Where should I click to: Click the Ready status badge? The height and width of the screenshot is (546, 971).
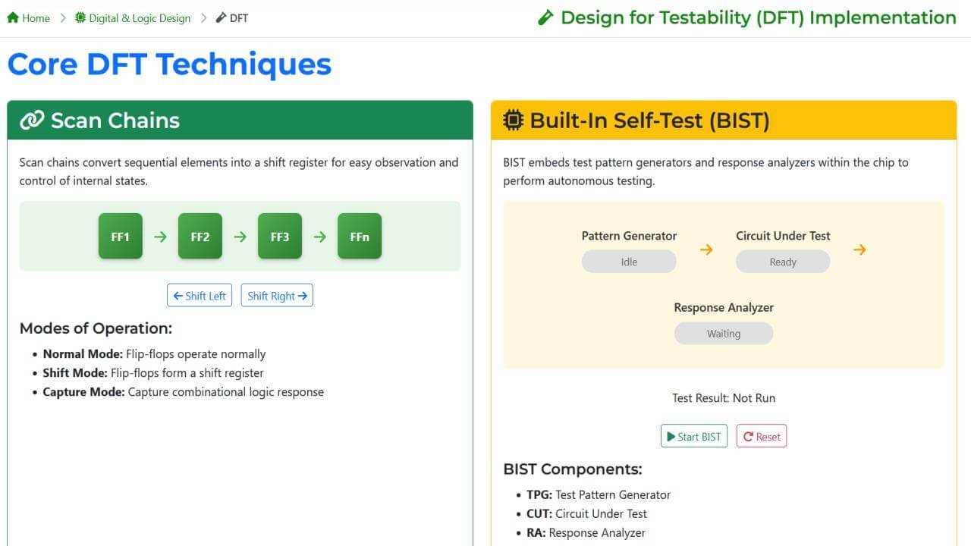click(x=783, y=262)
